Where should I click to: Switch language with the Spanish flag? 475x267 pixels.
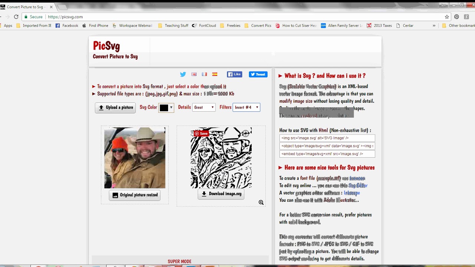[214, 74]
